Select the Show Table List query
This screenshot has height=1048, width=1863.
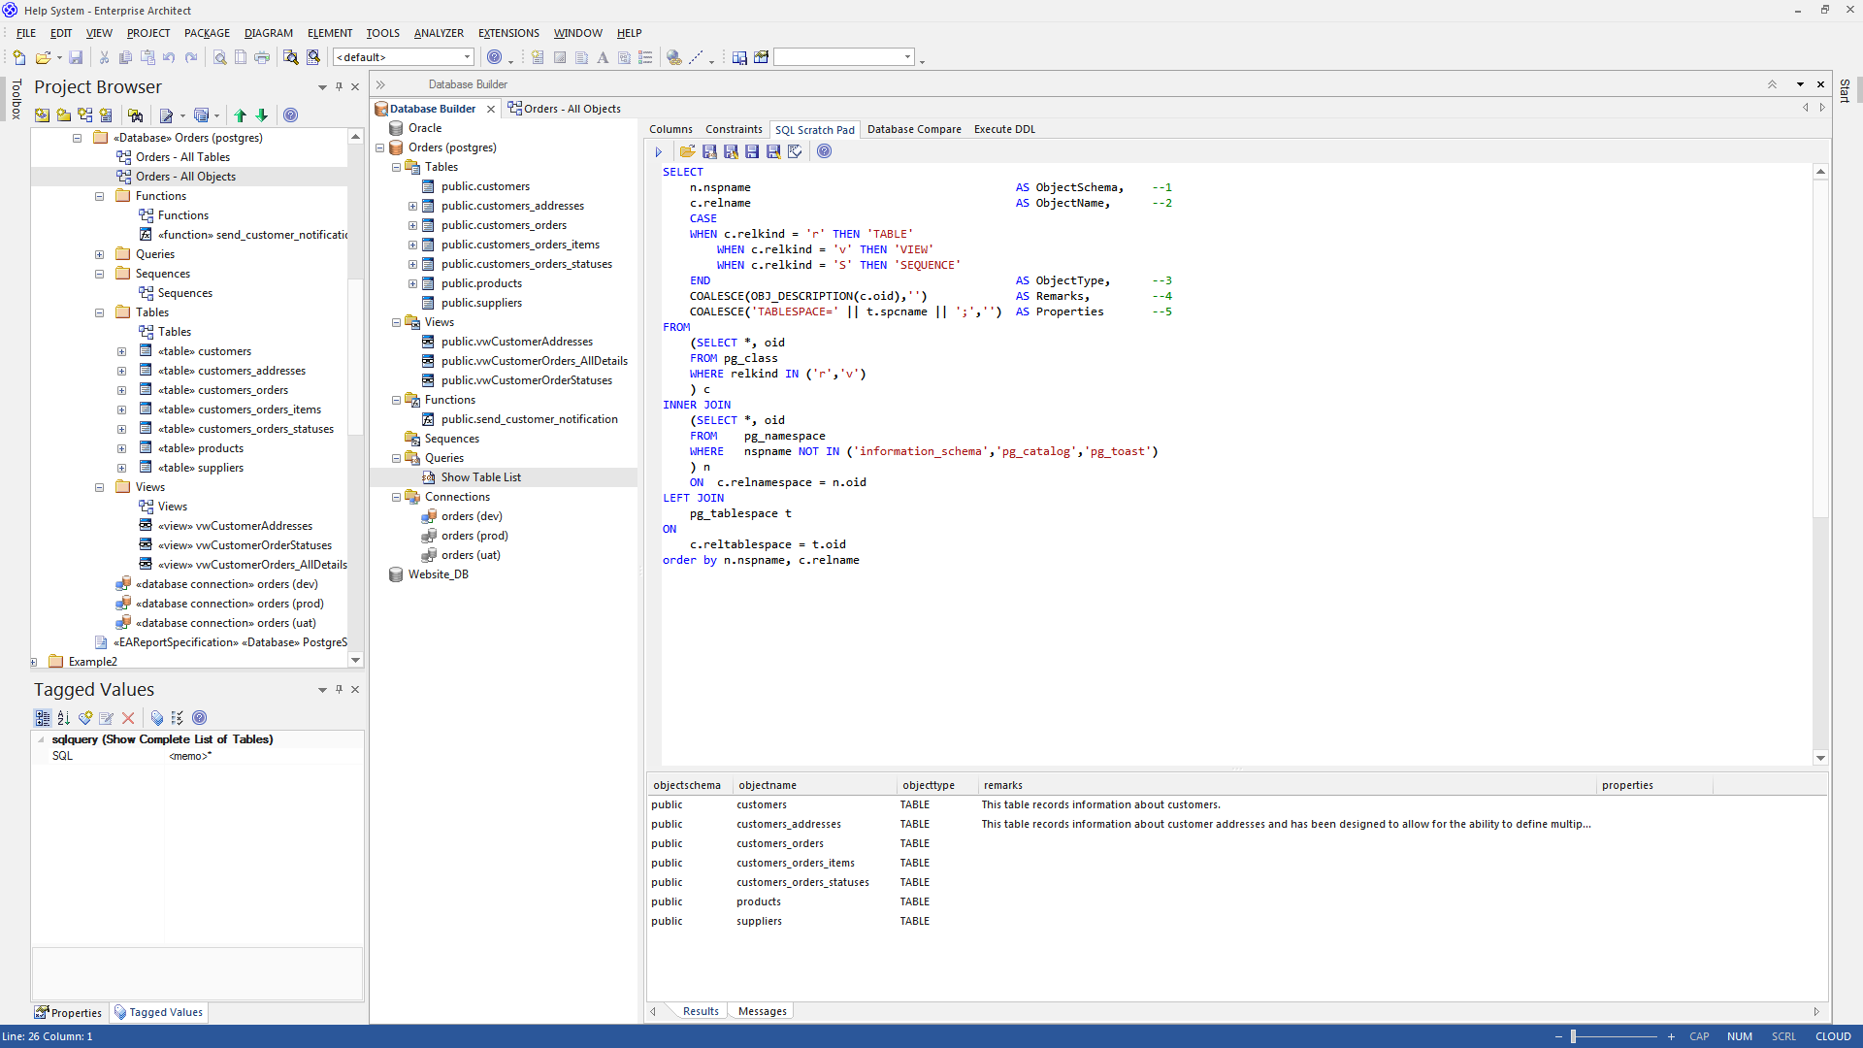[480, 477]
